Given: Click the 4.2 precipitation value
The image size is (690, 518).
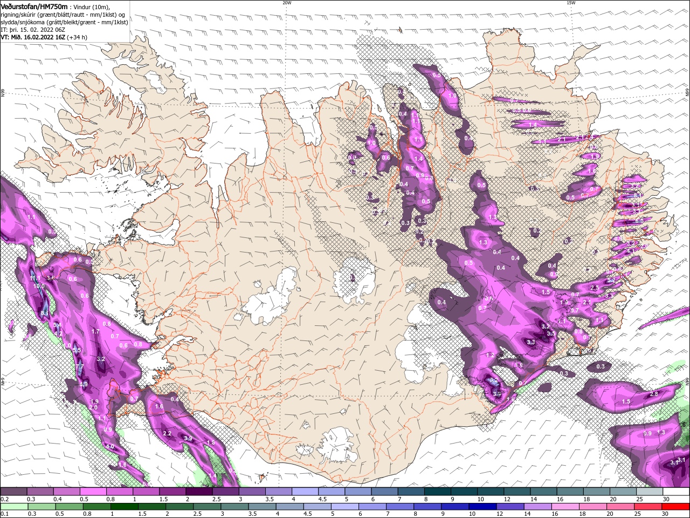Looking at the screenshot, I should (58, 333).
